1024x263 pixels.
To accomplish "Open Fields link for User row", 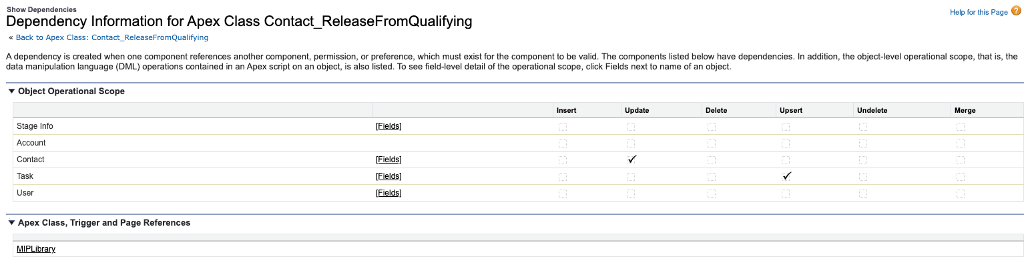I will click(389, 193).
